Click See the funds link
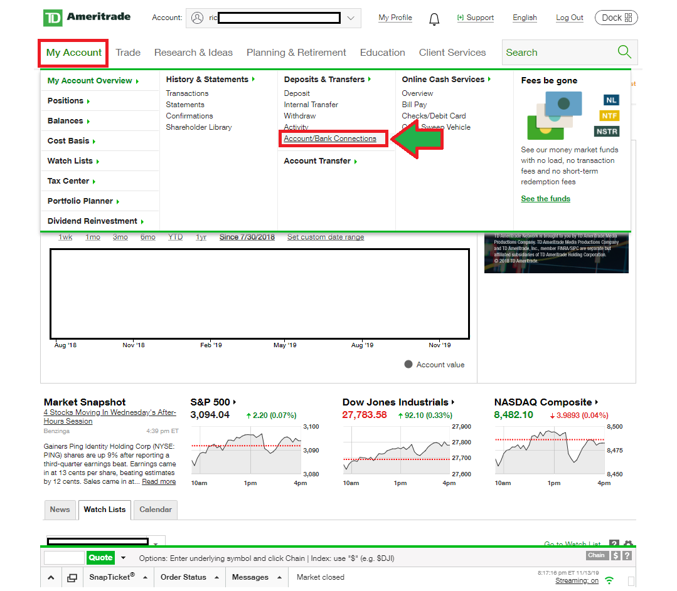 [545, 199]
